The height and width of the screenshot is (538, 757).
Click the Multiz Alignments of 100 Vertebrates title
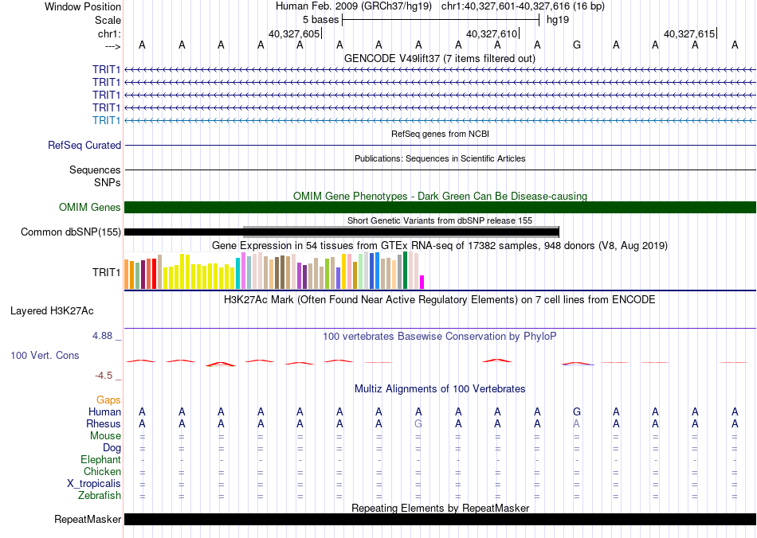coord(439,389)
